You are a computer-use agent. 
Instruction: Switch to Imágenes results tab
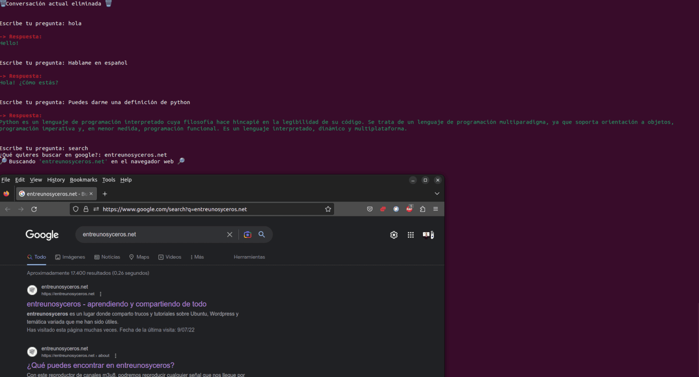coord(70,257)
